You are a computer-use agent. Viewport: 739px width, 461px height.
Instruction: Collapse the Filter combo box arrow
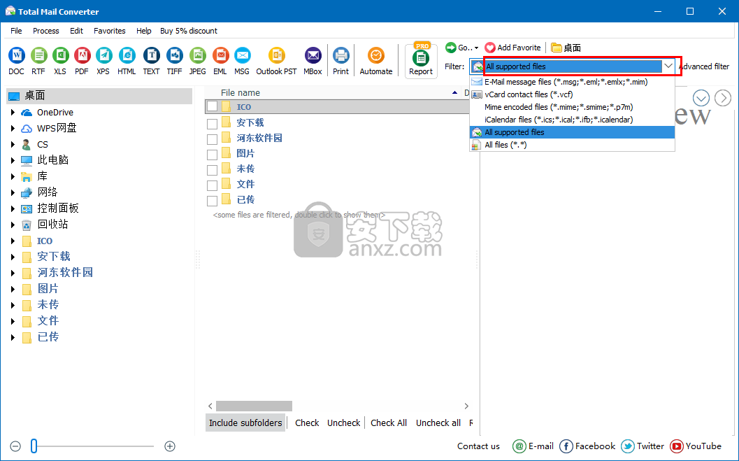[x=668, y=66]
